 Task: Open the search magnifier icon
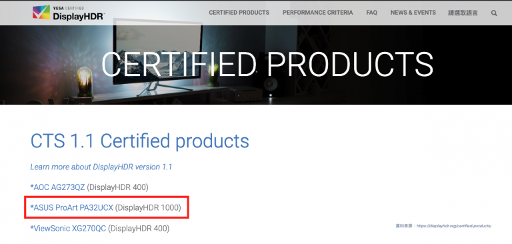tap(494, 13)
